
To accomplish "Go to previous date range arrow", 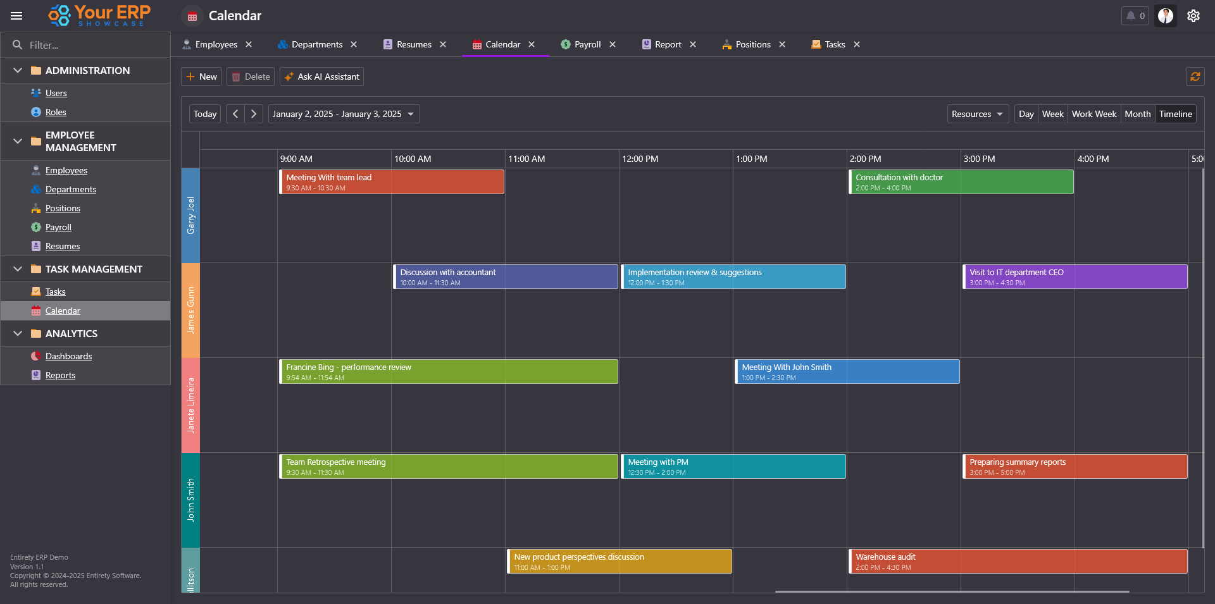I will click(235, 114).
